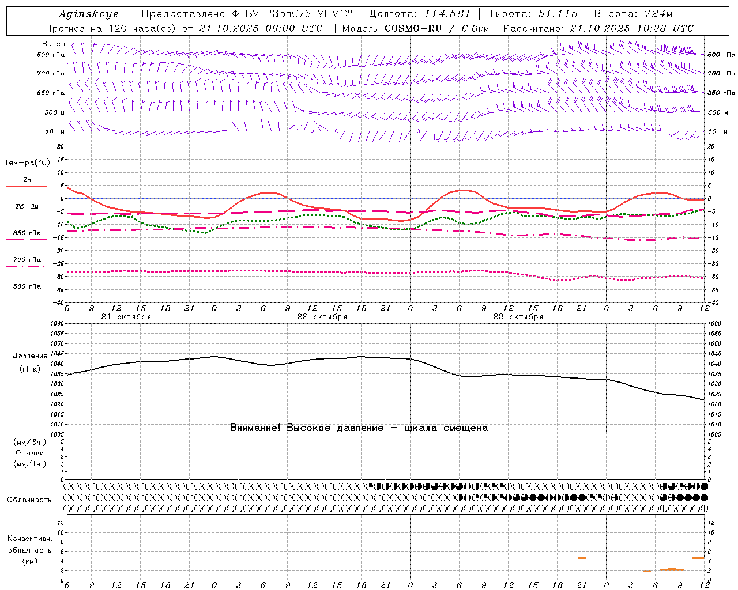The width and height of the screenshot is (738, 590).
Task: Click the model name 'COSMO-RU / 6.6км'
Action: (436, 28)
